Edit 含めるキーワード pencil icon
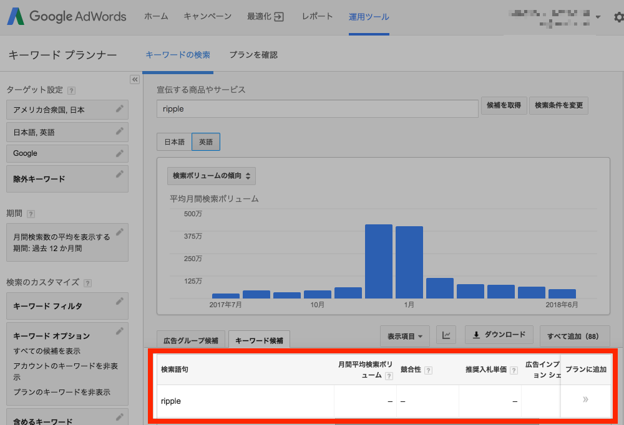The width and height of the screenshot is (624, 425). [119, 417]
